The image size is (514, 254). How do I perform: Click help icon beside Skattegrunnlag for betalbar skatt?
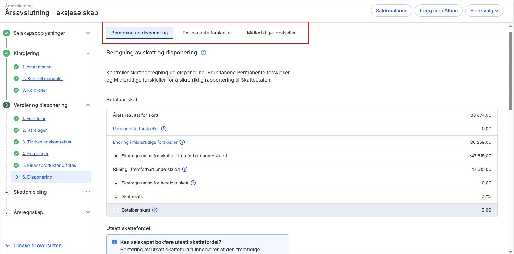(x=193, y=183)
